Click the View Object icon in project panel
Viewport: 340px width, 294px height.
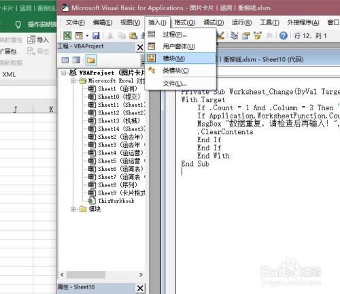pyautogui.click(x=76, y=60)
